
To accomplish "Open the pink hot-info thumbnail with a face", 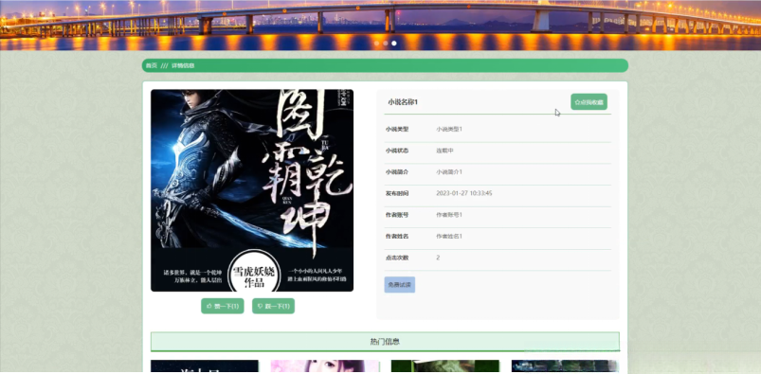I will pos(325,366).
